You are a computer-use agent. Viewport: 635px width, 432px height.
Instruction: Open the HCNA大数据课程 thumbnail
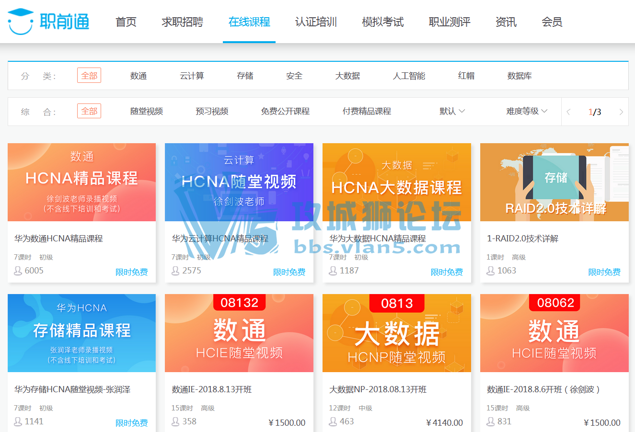(397, 182)
